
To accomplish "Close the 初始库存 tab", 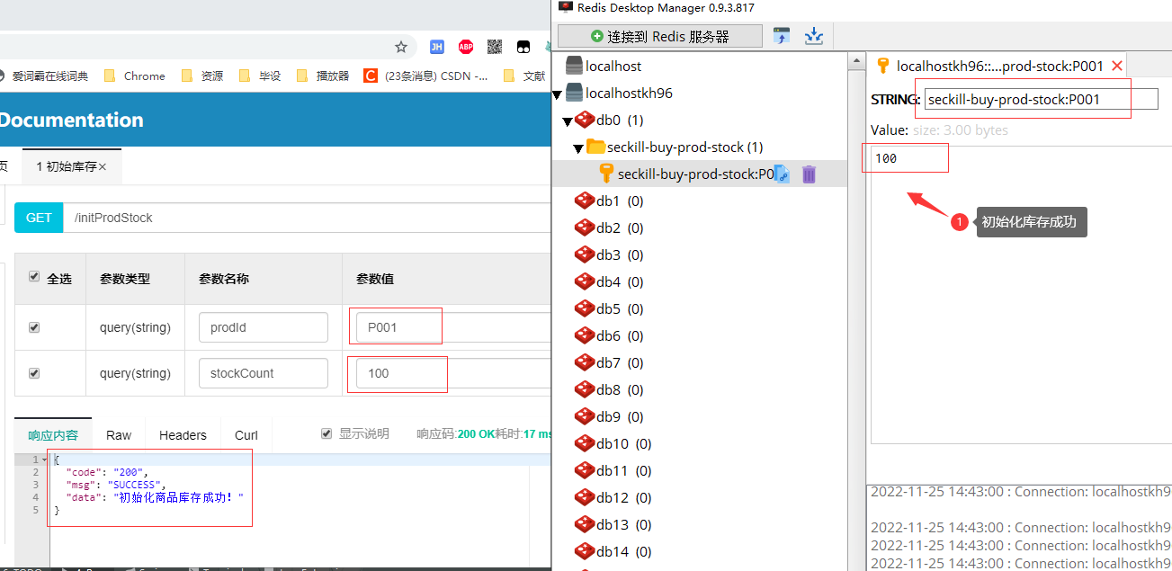I will [x=103, y=167].
